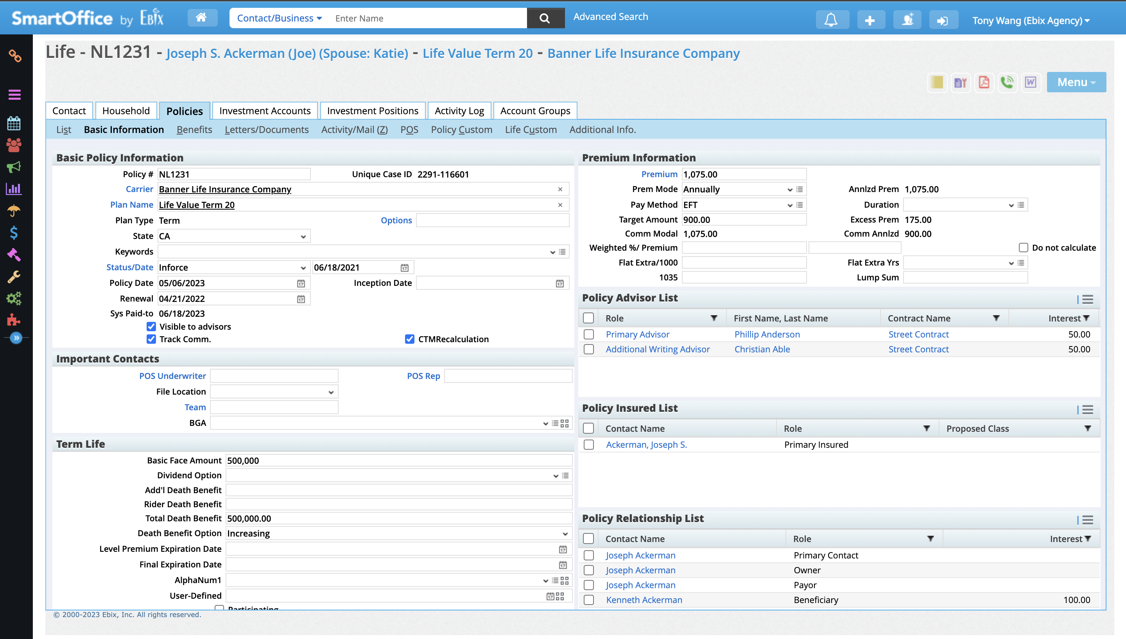Click the umbrella insurance icon in sidebar
Screen dimensions: 1126x639
pos(14,211)
